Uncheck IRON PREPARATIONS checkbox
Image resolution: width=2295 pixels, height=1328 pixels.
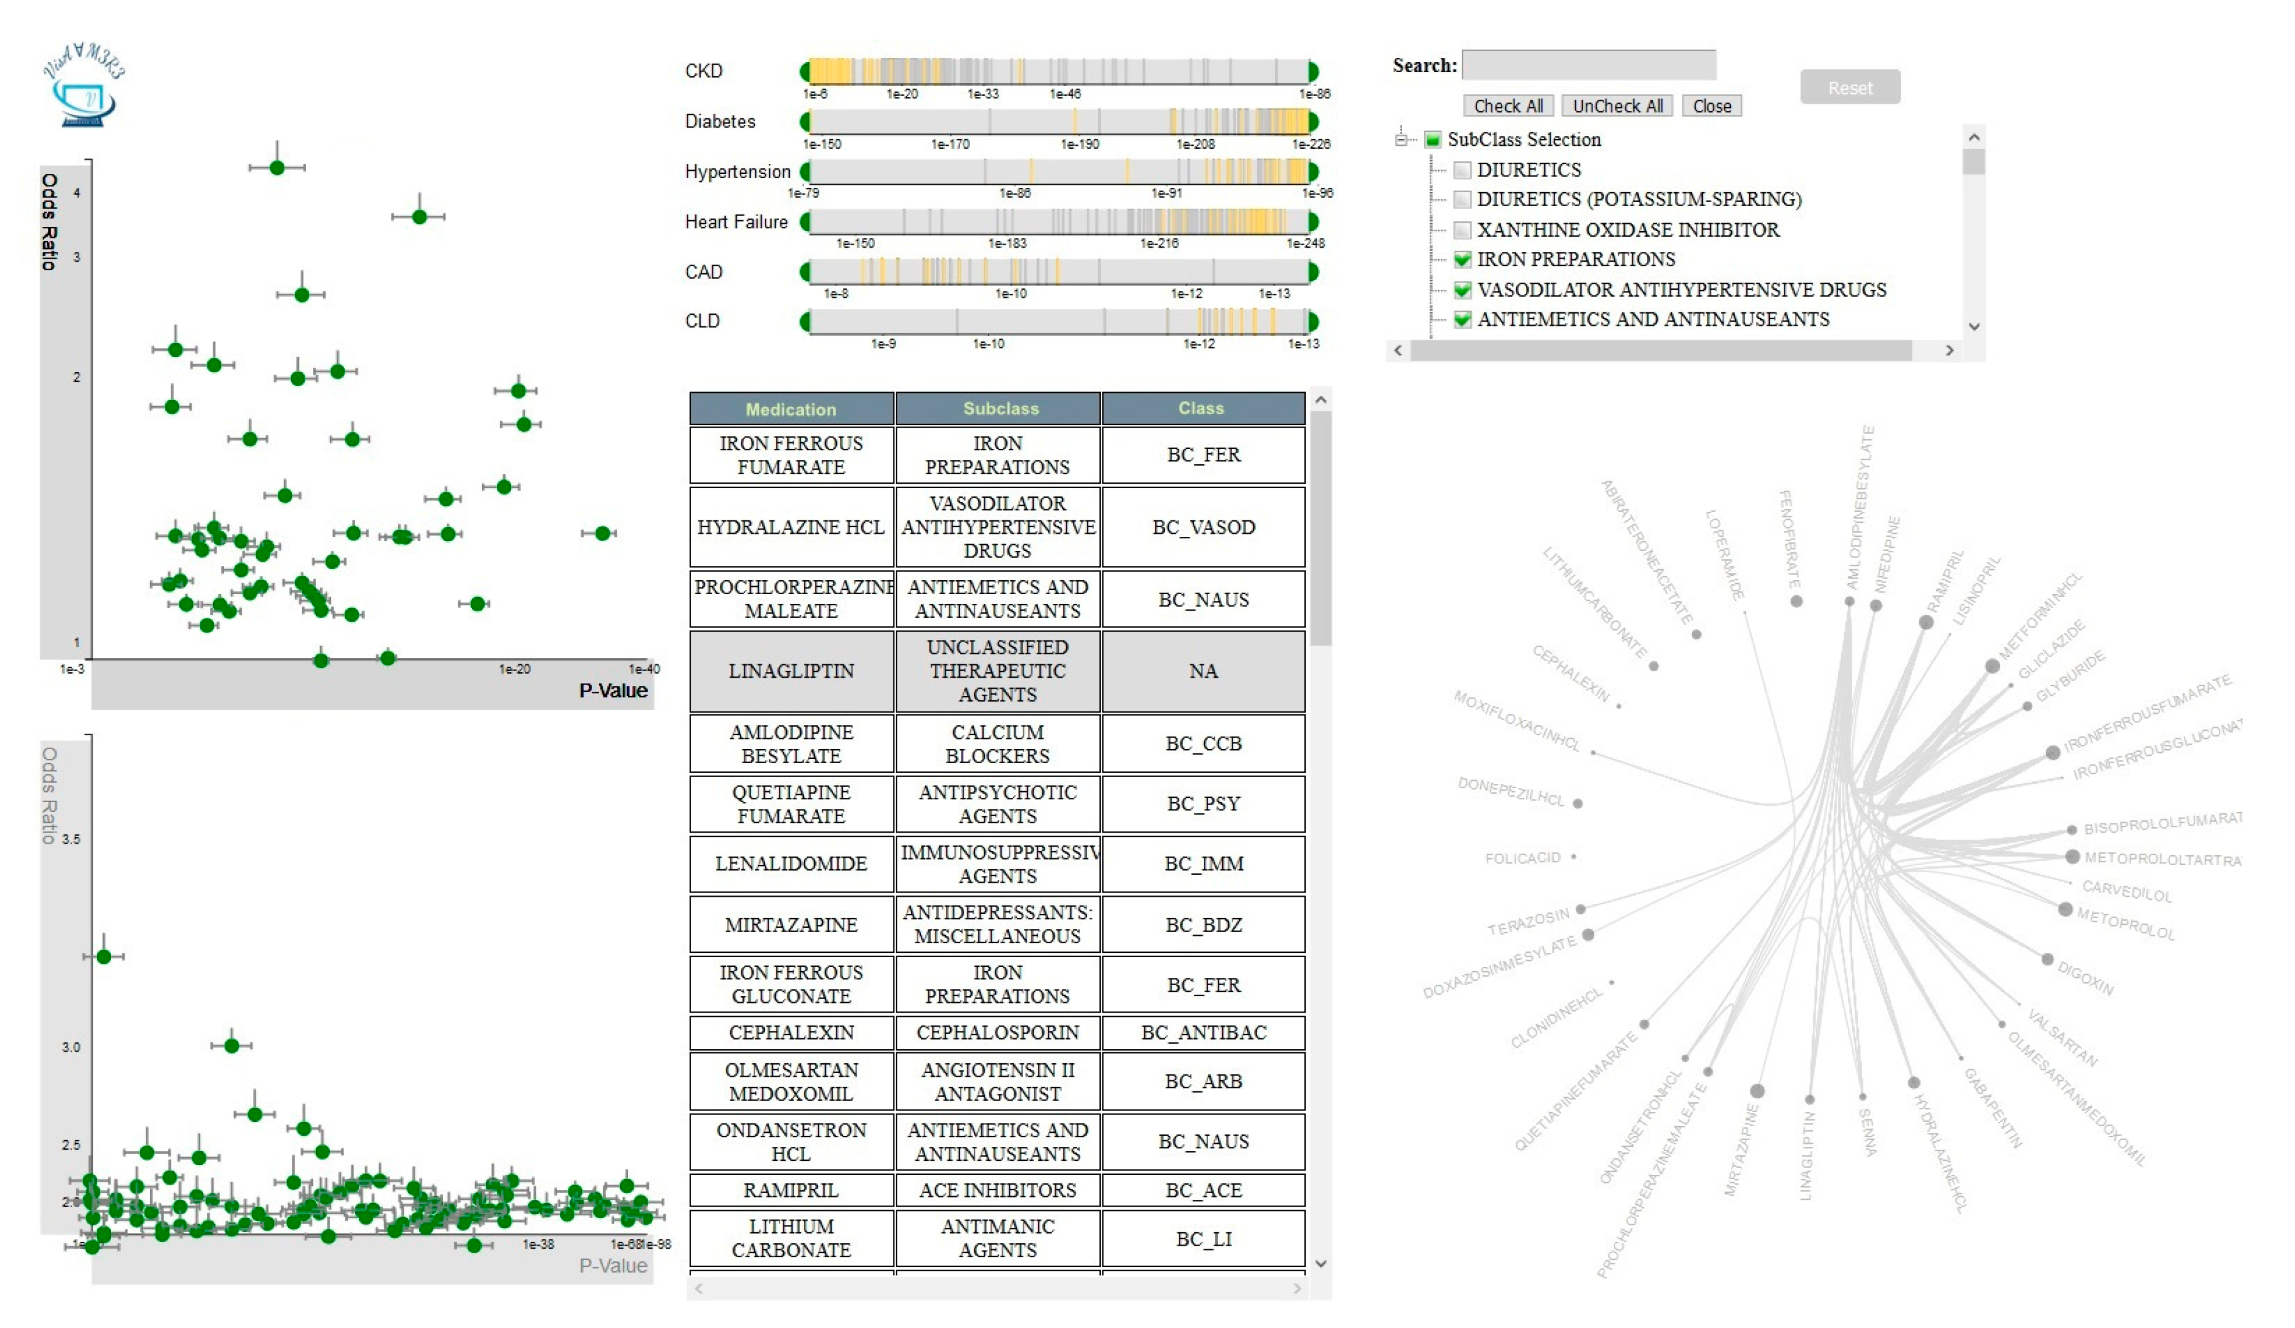(x=1463, y=260)
